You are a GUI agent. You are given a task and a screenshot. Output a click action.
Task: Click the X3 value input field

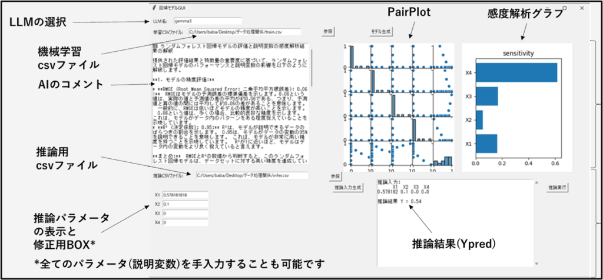pyautogui.click(x=185, y=214)
